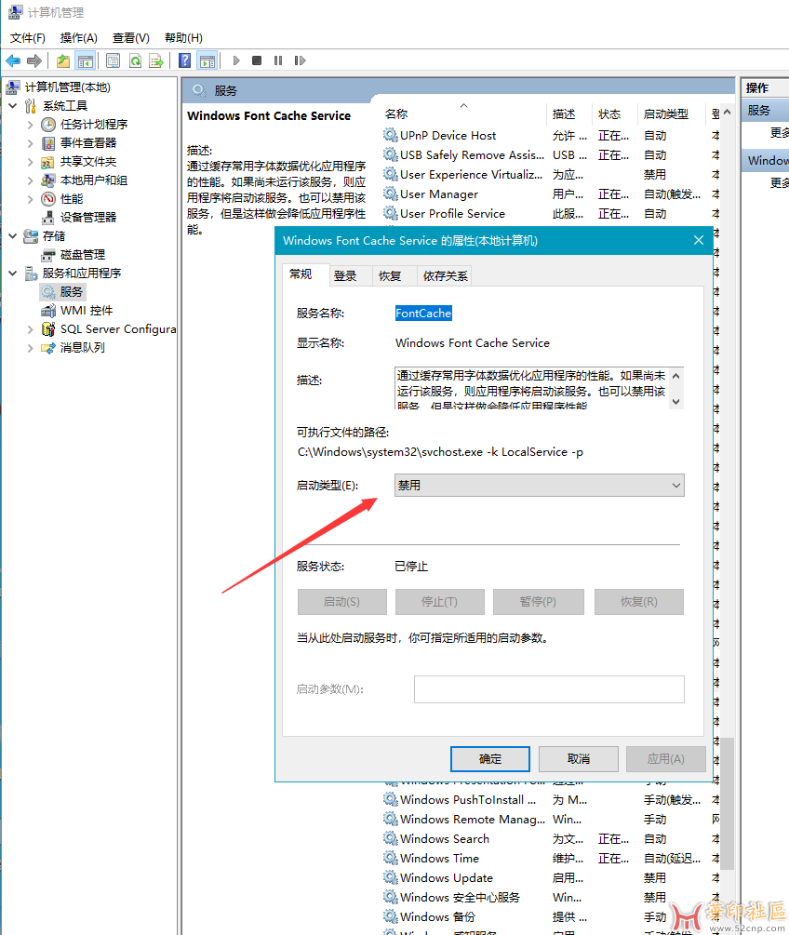This screenshot has height=935, width=789.
Task: Sort services by 启动类型 column header
Action: [x=665, y=114]
